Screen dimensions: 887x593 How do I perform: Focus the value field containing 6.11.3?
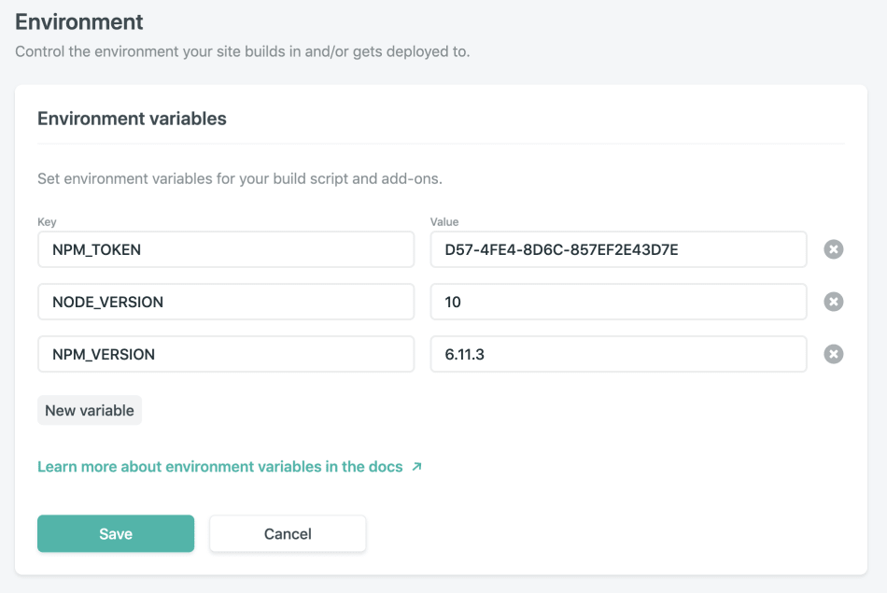coord(618,354)
